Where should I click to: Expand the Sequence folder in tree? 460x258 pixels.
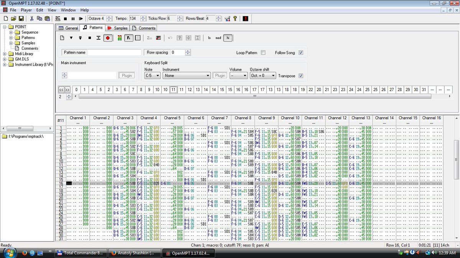[x=11, y=32]
